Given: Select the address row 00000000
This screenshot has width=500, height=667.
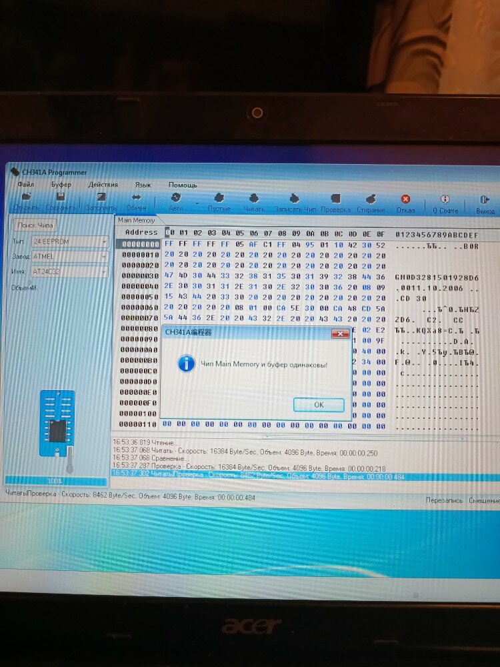Looking at the screenshot, I should tap(140, 245).
